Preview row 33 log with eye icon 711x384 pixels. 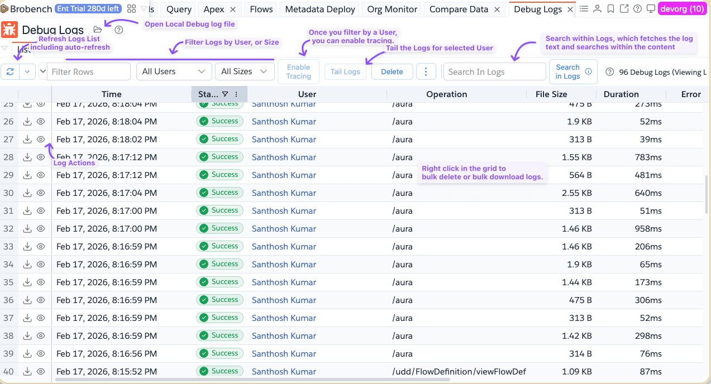pos(41,247)
